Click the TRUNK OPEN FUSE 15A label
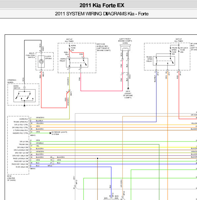Viewport: 197px width, 200px height. coord(174,51)
